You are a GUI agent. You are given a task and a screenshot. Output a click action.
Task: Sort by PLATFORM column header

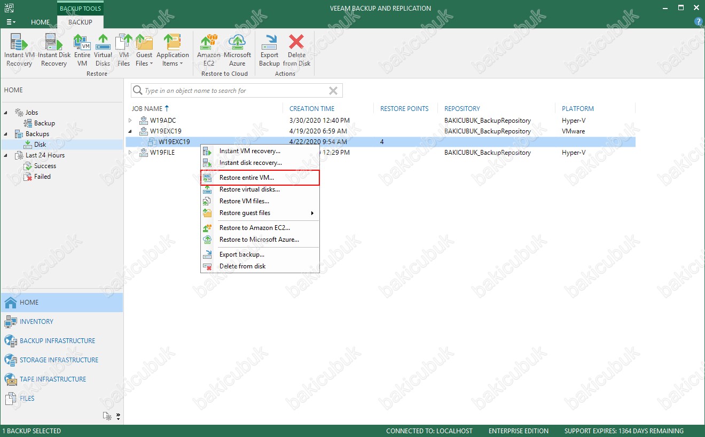(578, 108)
